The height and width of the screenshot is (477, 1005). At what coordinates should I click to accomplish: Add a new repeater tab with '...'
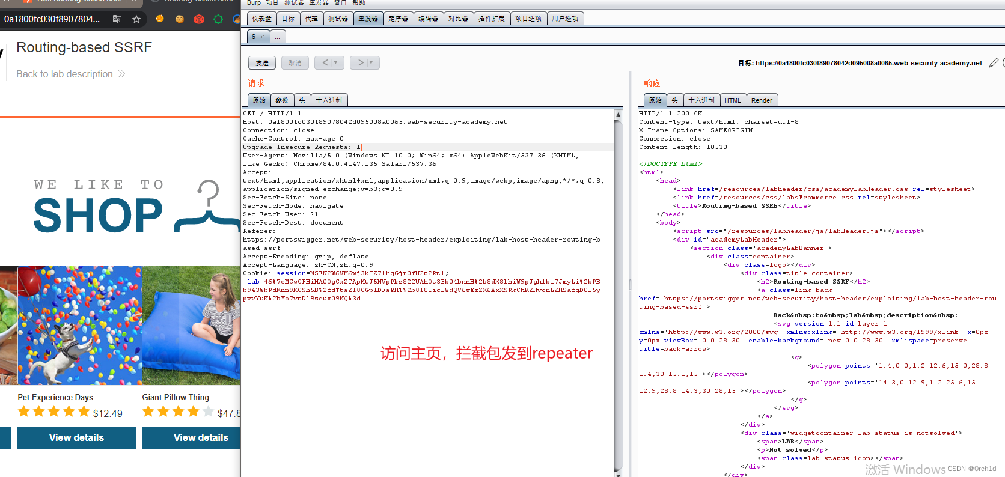[x=278, y=37]
